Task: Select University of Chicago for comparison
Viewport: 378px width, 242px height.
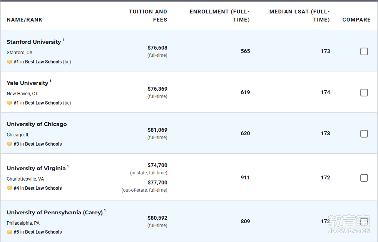Action: pos(364,134)
